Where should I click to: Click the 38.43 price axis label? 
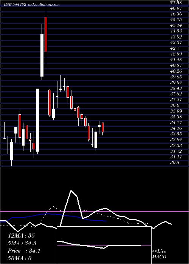tap(176, 88)
